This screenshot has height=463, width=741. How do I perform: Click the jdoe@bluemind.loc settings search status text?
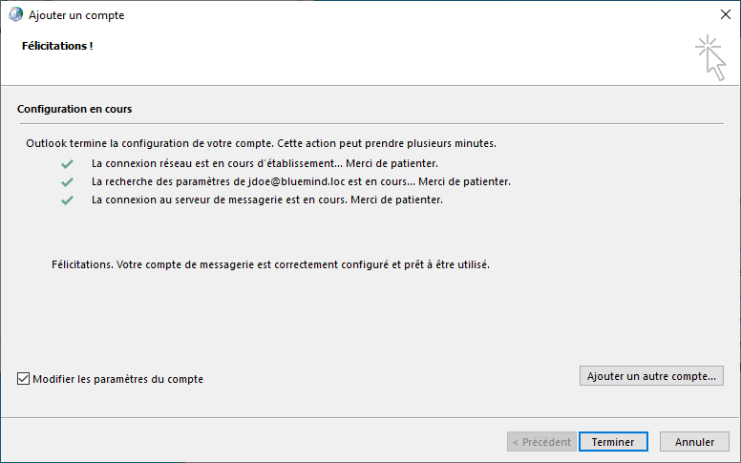point(301,182)
